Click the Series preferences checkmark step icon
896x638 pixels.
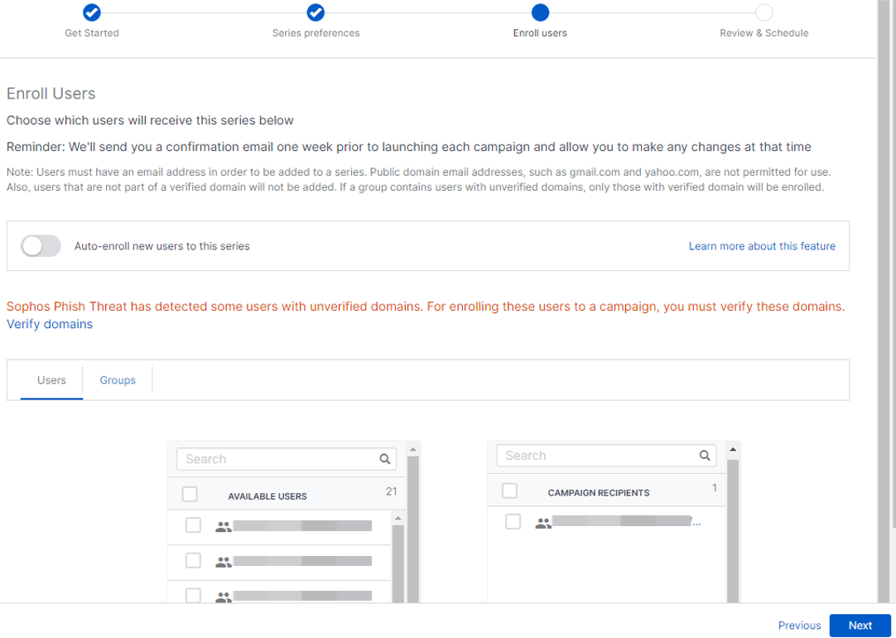[x=316, y=12]
